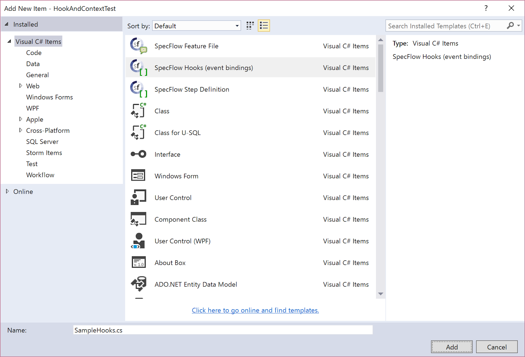Select the ADO.NET Entity Data Model icon
Screen dimensions: 525x357
click(138, 284)
